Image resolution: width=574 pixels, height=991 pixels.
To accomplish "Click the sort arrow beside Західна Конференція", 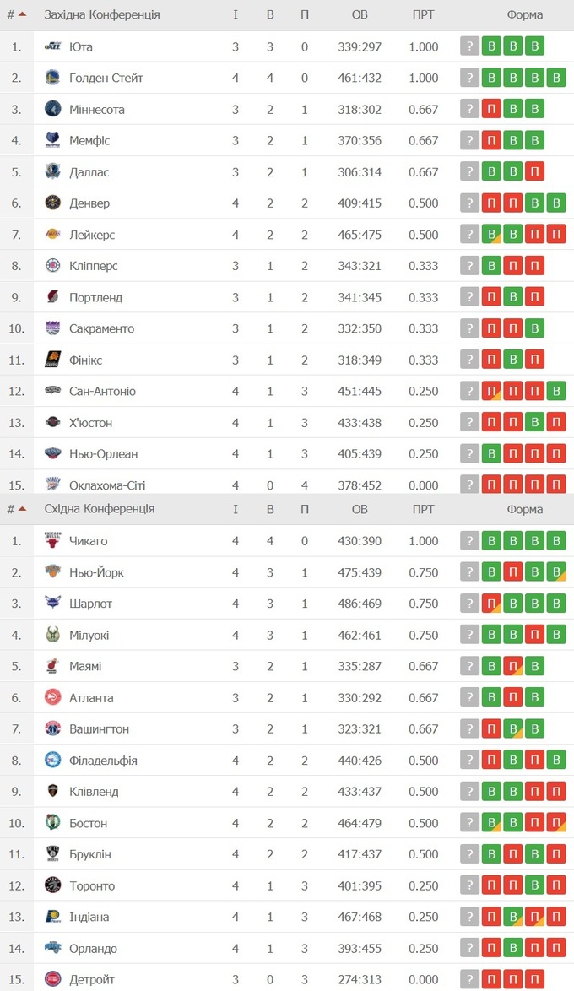I will click(x=22, y=14).
